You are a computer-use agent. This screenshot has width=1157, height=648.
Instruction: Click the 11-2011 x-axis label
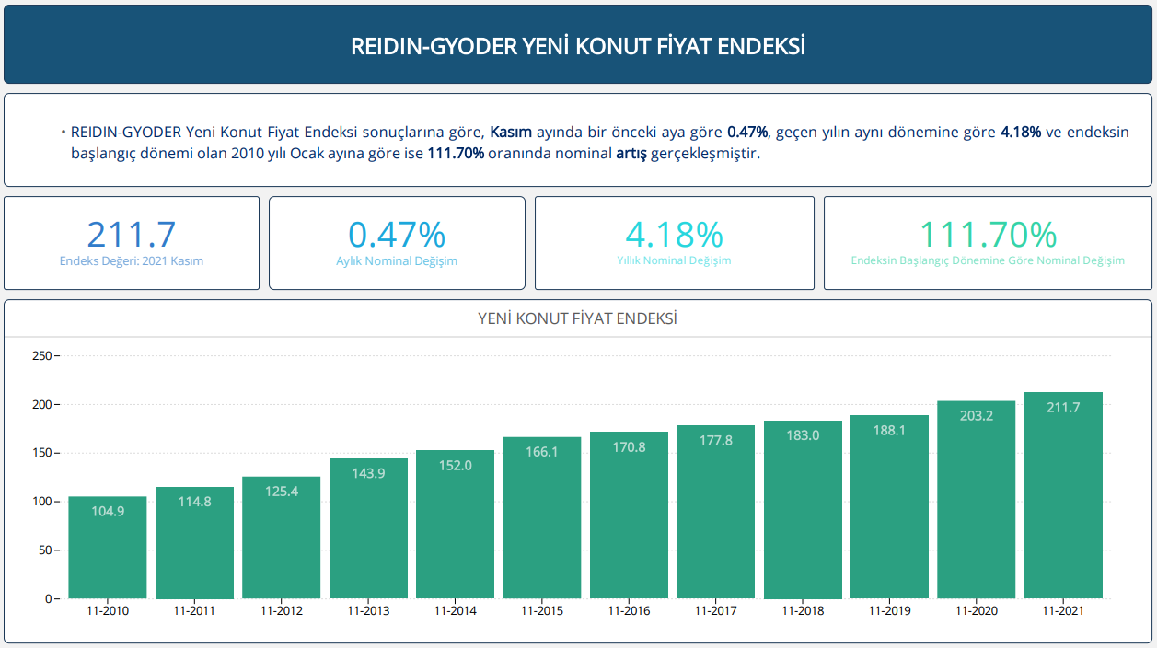194,611
